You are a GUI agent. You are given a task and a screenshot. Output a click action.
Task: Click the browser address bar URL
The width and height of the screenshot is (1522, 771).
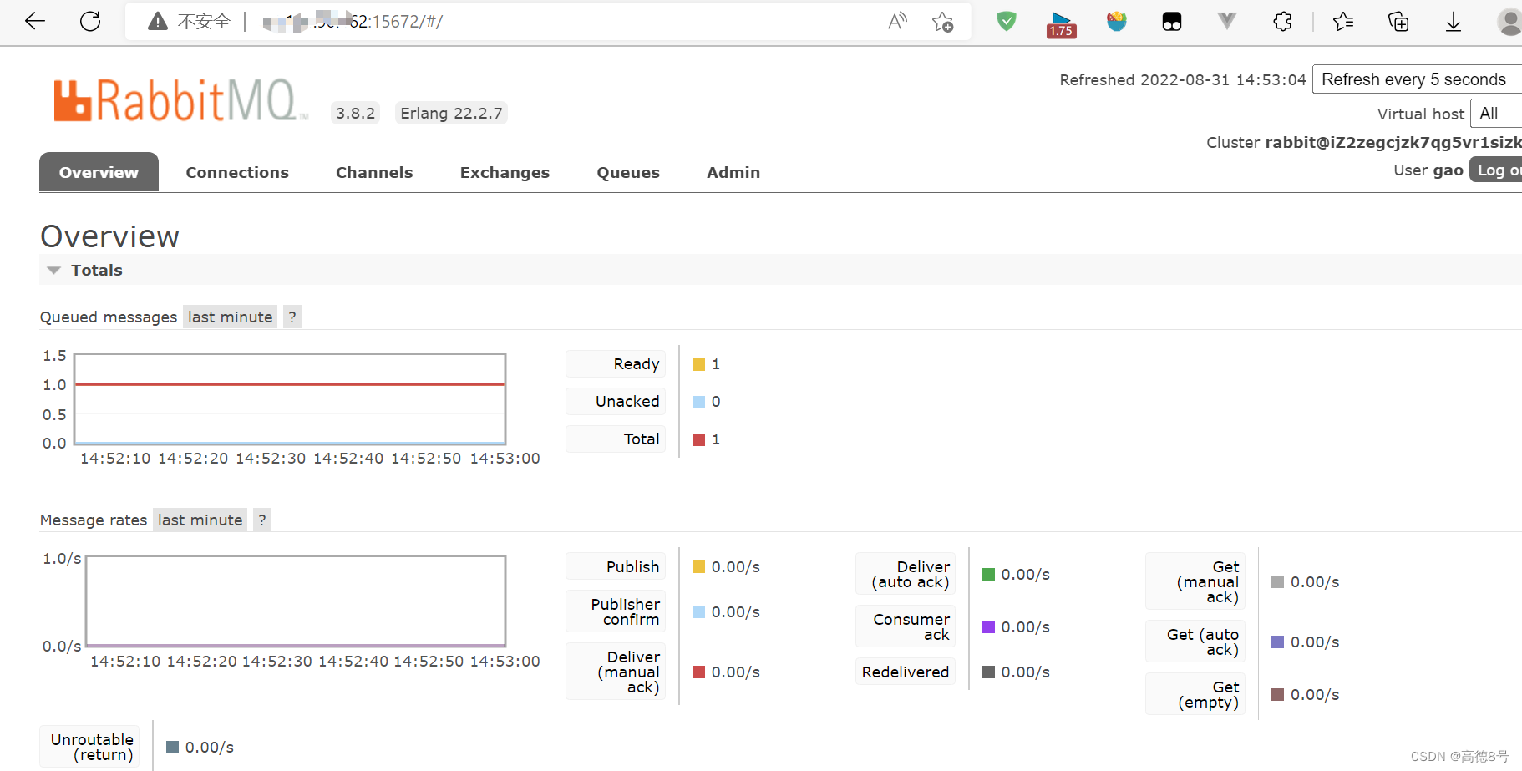[353, 22]
